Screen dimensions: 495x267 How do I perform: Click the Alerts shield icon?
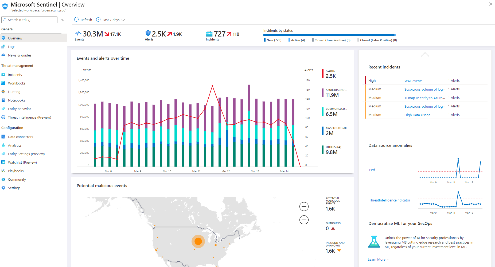148,33
